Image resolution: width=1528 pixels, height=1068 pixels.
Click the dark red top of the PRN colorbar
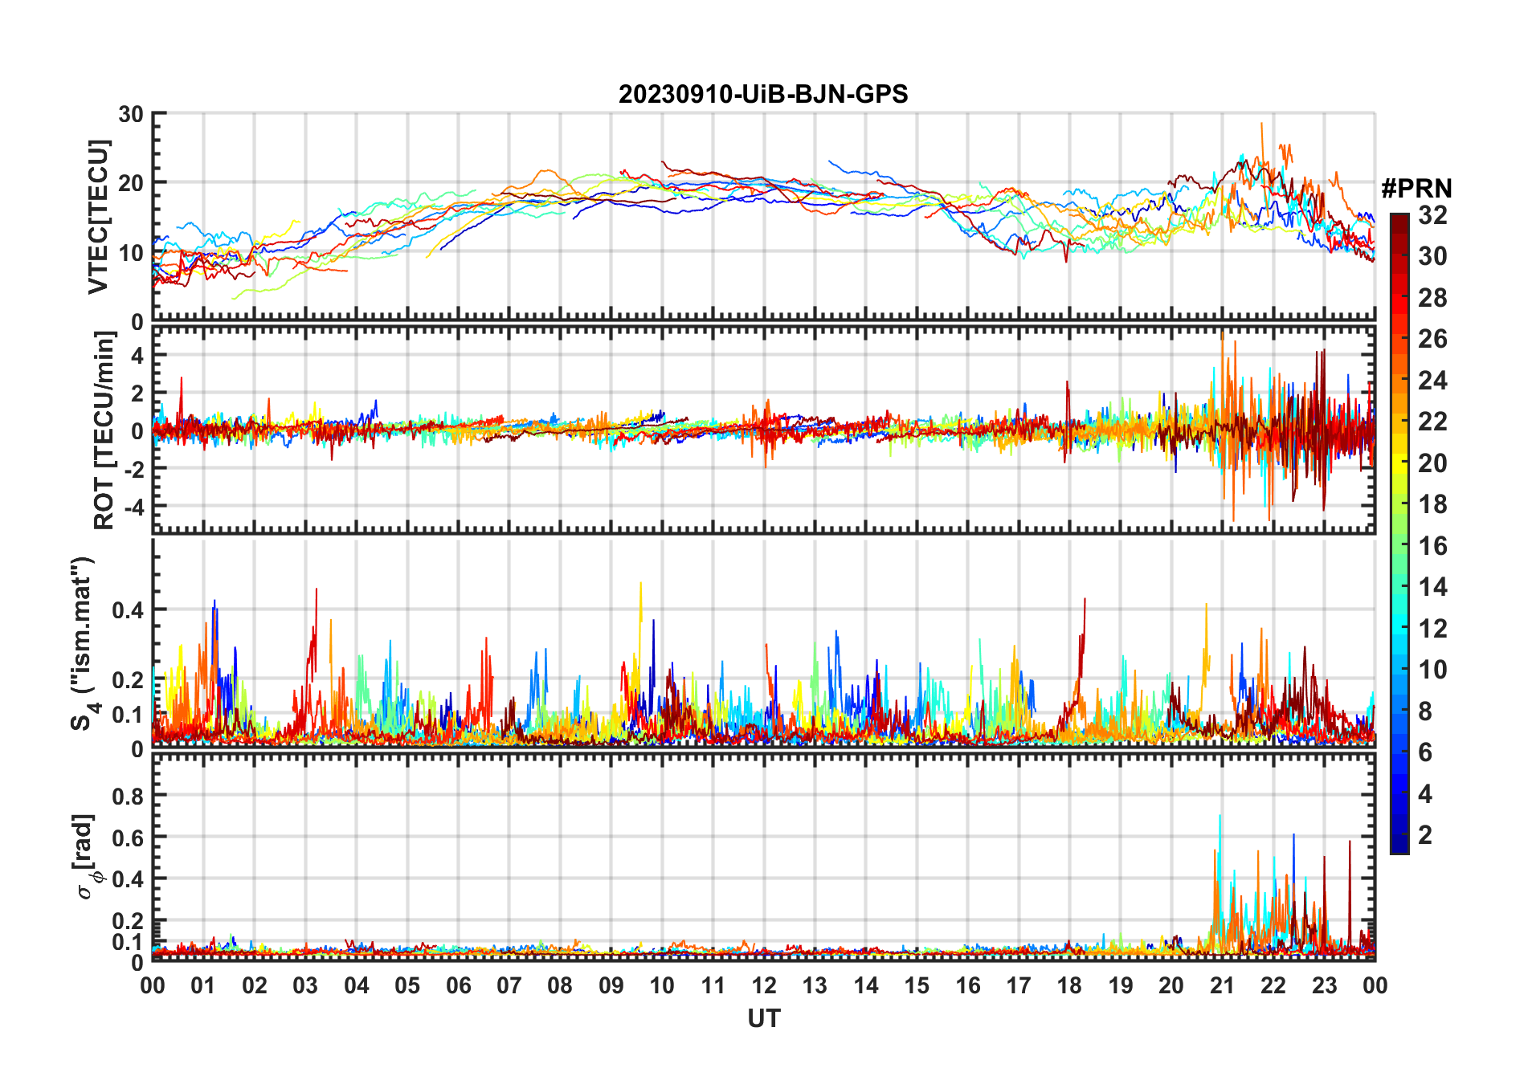click(x=1399, y=223)
